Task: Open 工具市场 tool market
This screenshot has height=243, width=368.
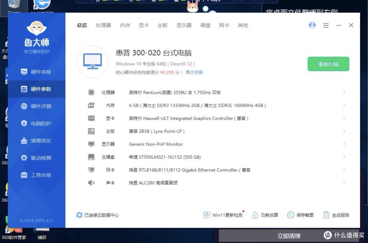Action: click(36, 175)
